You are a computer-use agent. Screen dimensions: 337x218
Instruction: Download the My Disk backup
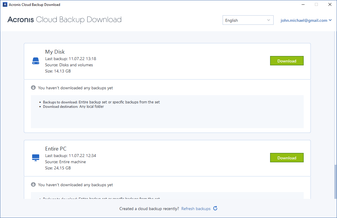click(287, 61)
